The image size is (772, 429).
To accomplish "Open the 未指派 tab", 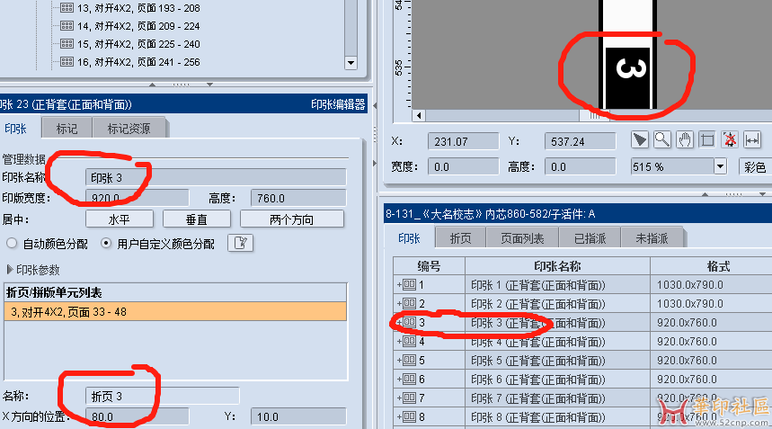I will click(652, 238).
